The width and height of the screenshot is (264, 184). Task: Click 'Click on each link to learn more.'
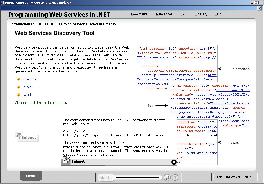[x=41, y=103]
